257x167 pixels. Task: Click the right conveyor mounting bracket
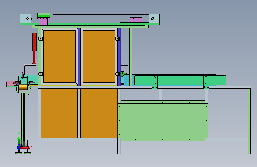[x=206, y=82]
